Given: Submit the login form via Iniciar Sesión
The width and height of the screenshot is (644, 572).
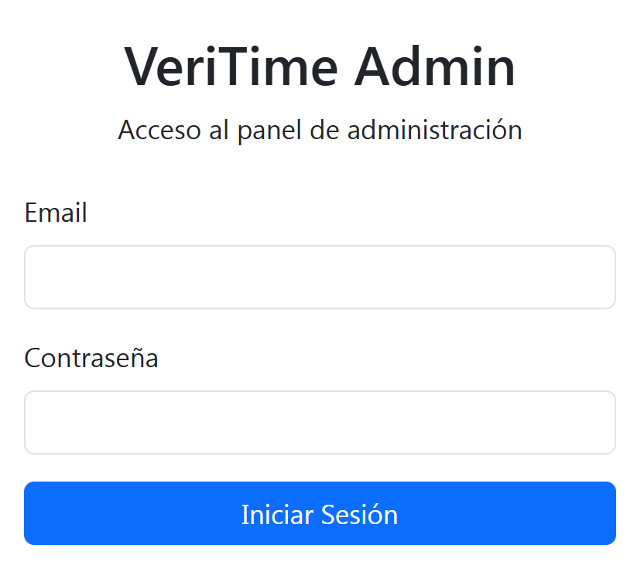Looking at the screenshot, I should click(320, 513).
